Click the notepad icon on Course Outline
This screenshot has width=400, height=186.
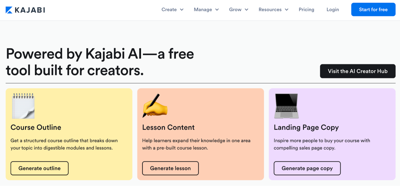[23, 106]
